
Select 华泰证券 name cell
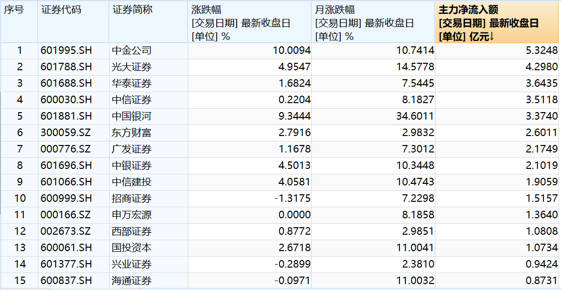(148, 84)
